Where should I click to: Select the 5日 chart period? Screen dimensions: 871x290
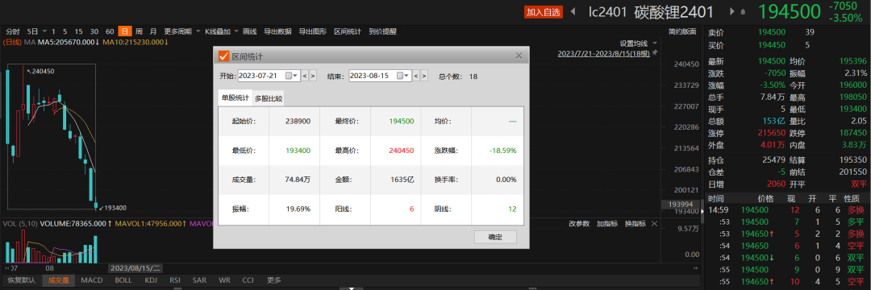pos(33,31)
